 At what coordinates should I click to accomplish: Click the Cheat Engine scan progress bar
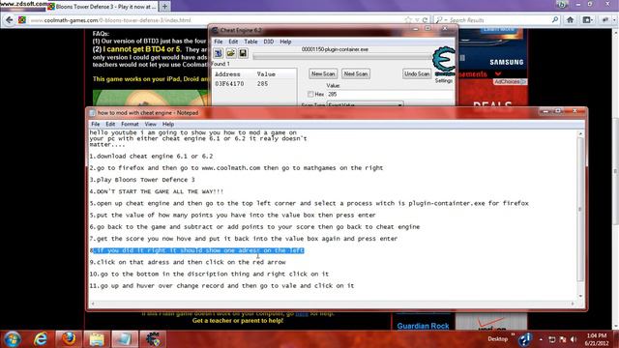click(x=341, y=57)
